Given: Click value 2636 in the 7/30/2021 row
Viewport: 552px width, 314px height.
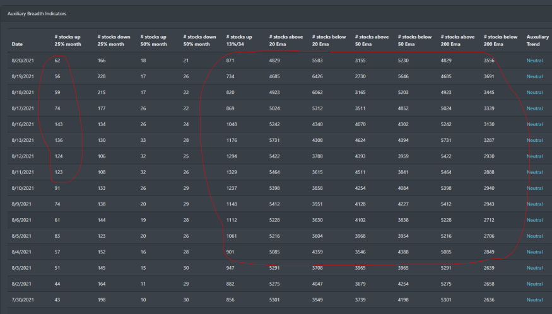Looking at the screenshot, I should (490, 300).
